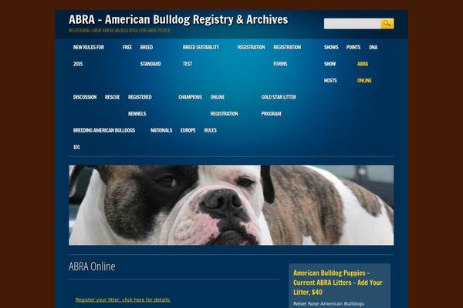Click the bulldog header banner image
The image size is (463, 308).
pyautogui.click(x=231, y=205)
